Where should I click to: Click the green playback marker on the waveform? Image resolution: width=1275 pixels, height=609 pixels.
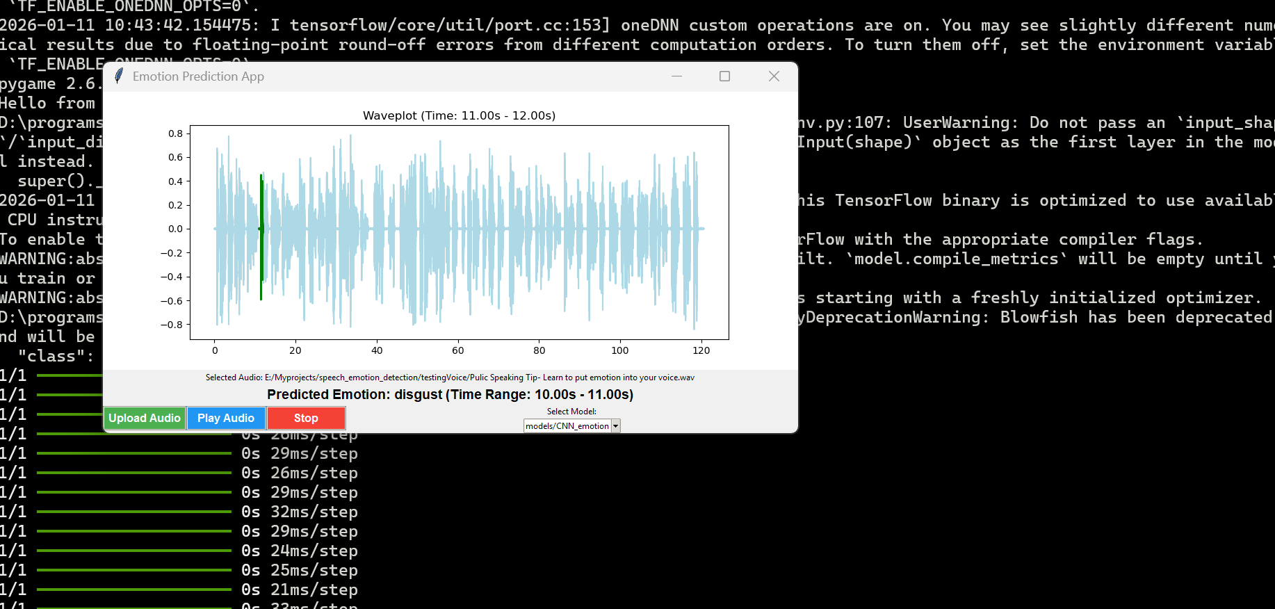click(261, 236)
